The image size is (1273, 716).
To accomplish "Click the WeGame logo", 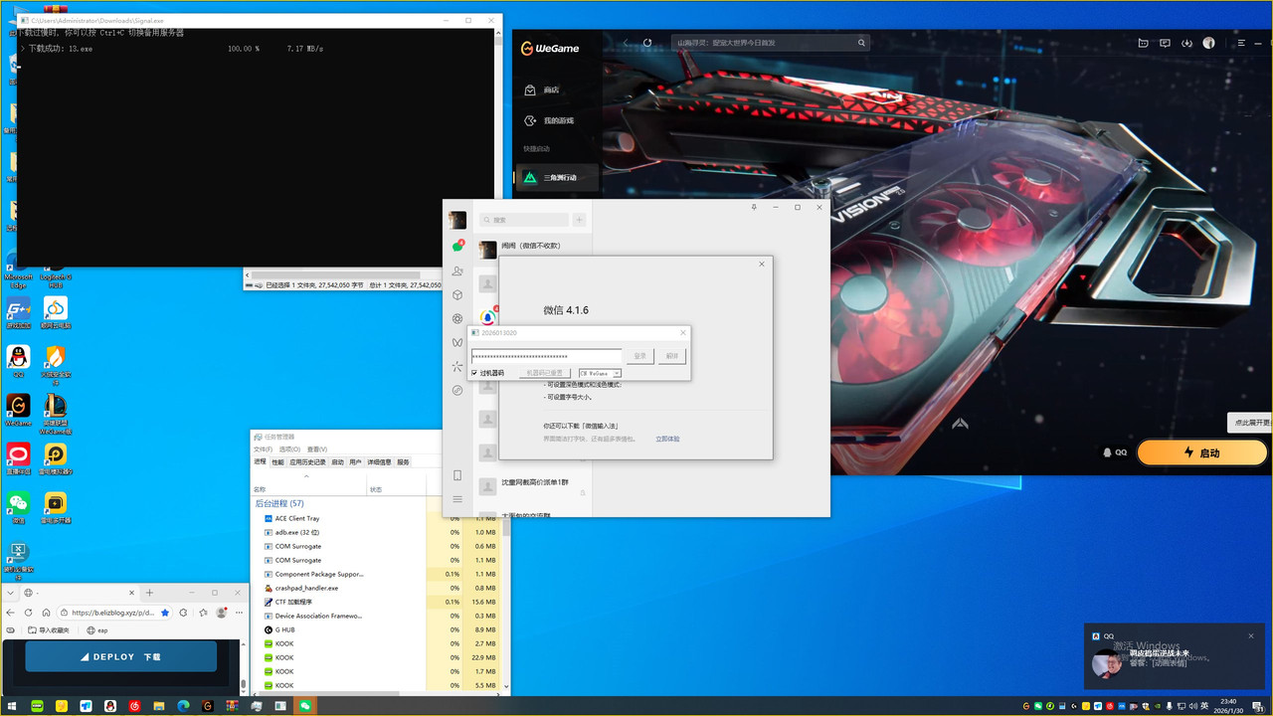I will [x=550, y=48].
